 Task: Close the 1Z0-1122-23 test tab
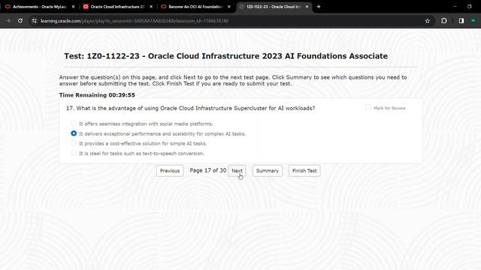[x=307, y=7]
